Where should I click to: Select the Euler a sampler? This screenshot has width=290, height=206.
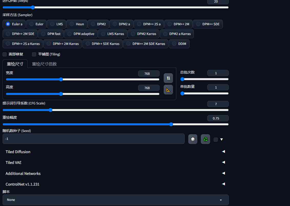(14, 24)
